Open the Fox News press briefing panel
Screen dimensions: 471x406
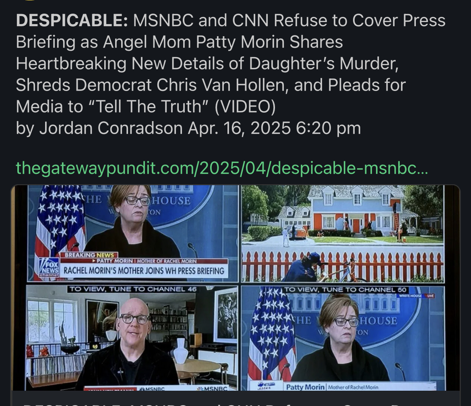tap(132, 234)
